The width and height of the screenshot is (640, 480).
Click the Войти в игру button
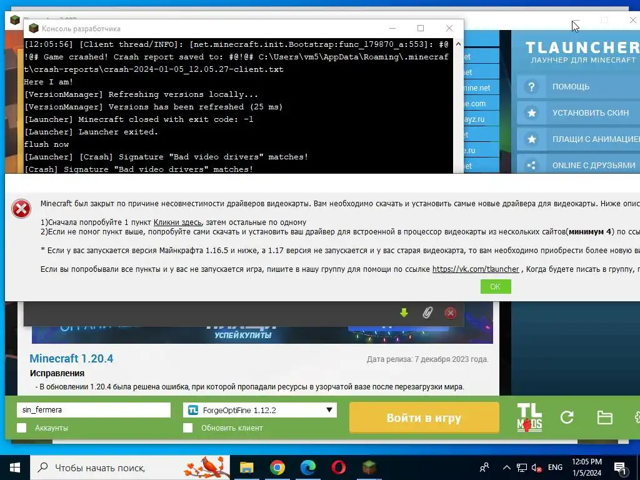(x=424, y=418)
